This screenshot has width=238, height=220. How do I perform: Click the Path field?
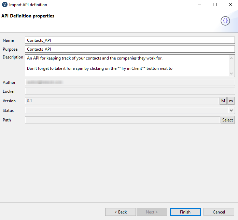(123, 120)
